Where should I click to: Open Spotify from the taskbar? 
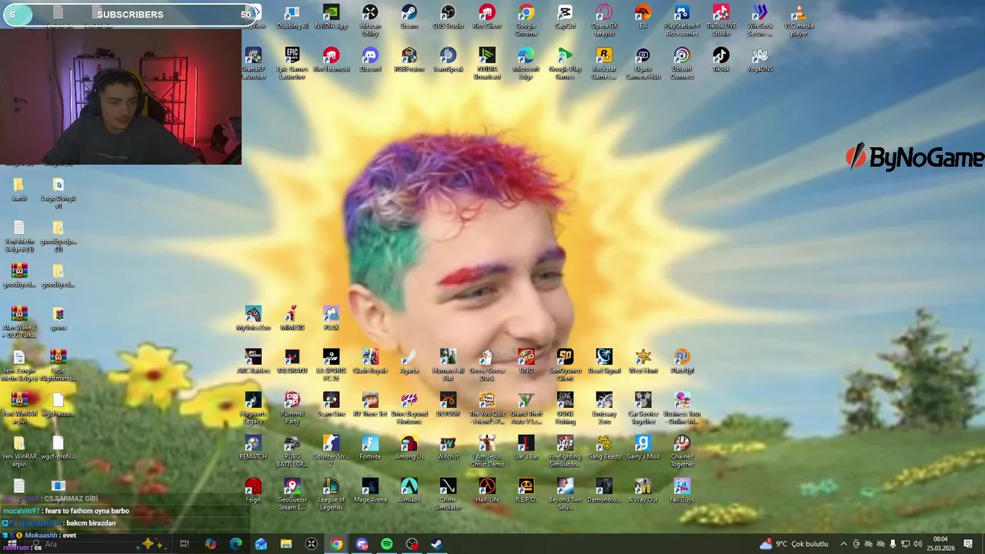point(386,544)
